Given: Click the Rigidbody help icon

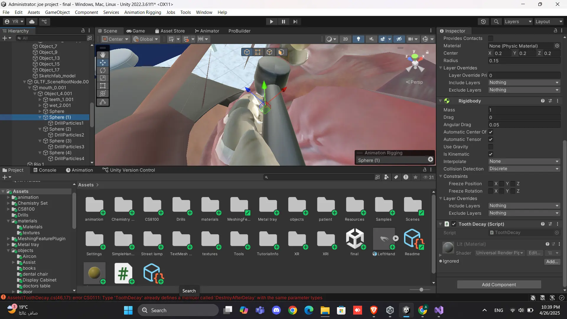Looking at the screenshot, I should click(543, 101).
